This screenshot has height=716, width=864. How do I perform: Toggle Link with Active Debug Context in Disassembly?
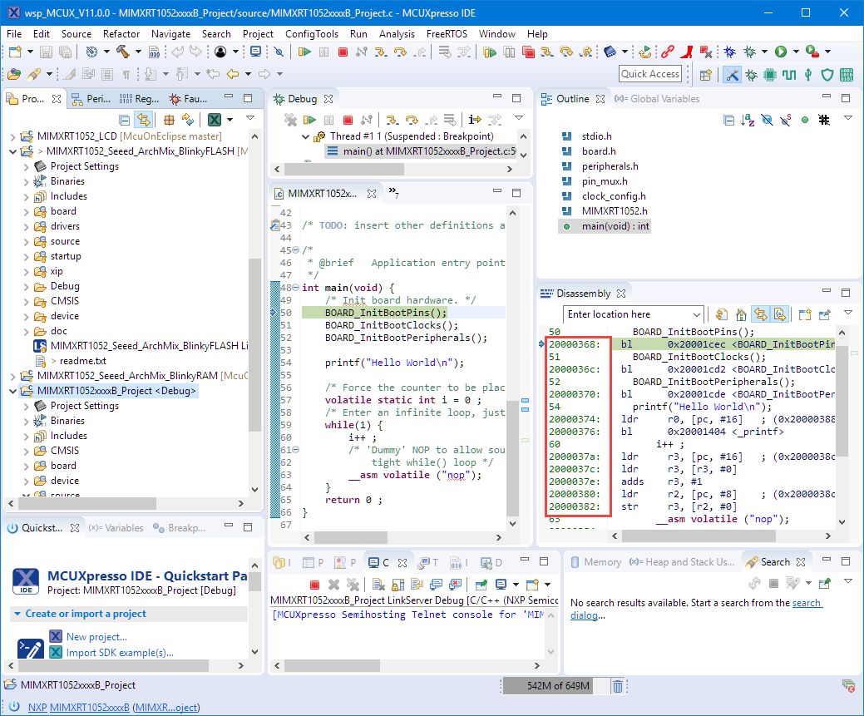tap(760, 314)
